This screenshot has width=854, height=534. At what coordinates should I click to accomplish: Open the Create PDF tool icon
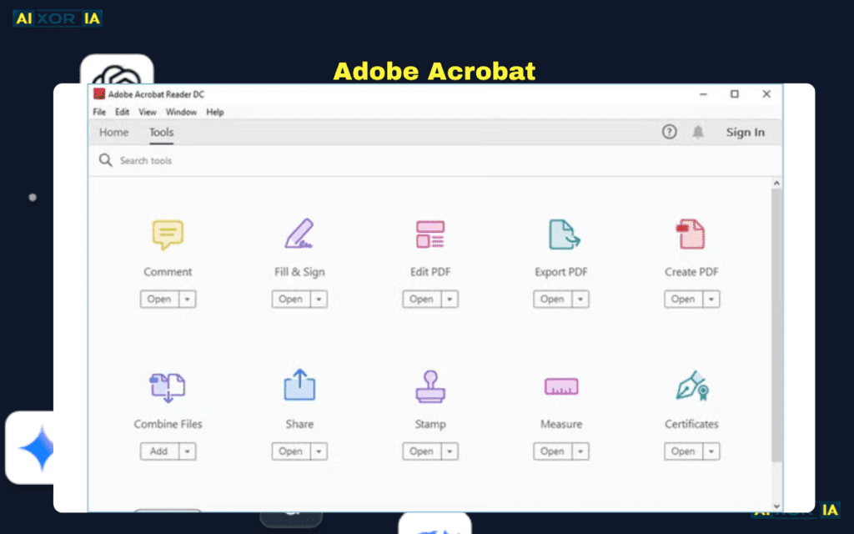691,234
